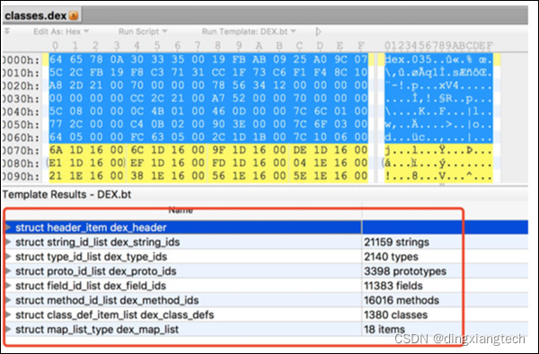Click hex byte E1 at offset 0080h
This screenshot has height=354, width=539.
56,163
